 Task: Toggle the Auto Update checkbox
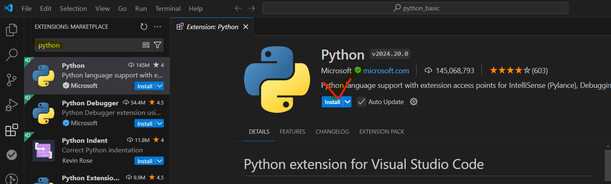click(x=362, y=102)
